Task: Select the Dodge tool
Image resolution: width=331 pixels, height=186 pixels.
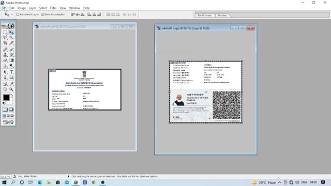Action: (x=11, y=66)
